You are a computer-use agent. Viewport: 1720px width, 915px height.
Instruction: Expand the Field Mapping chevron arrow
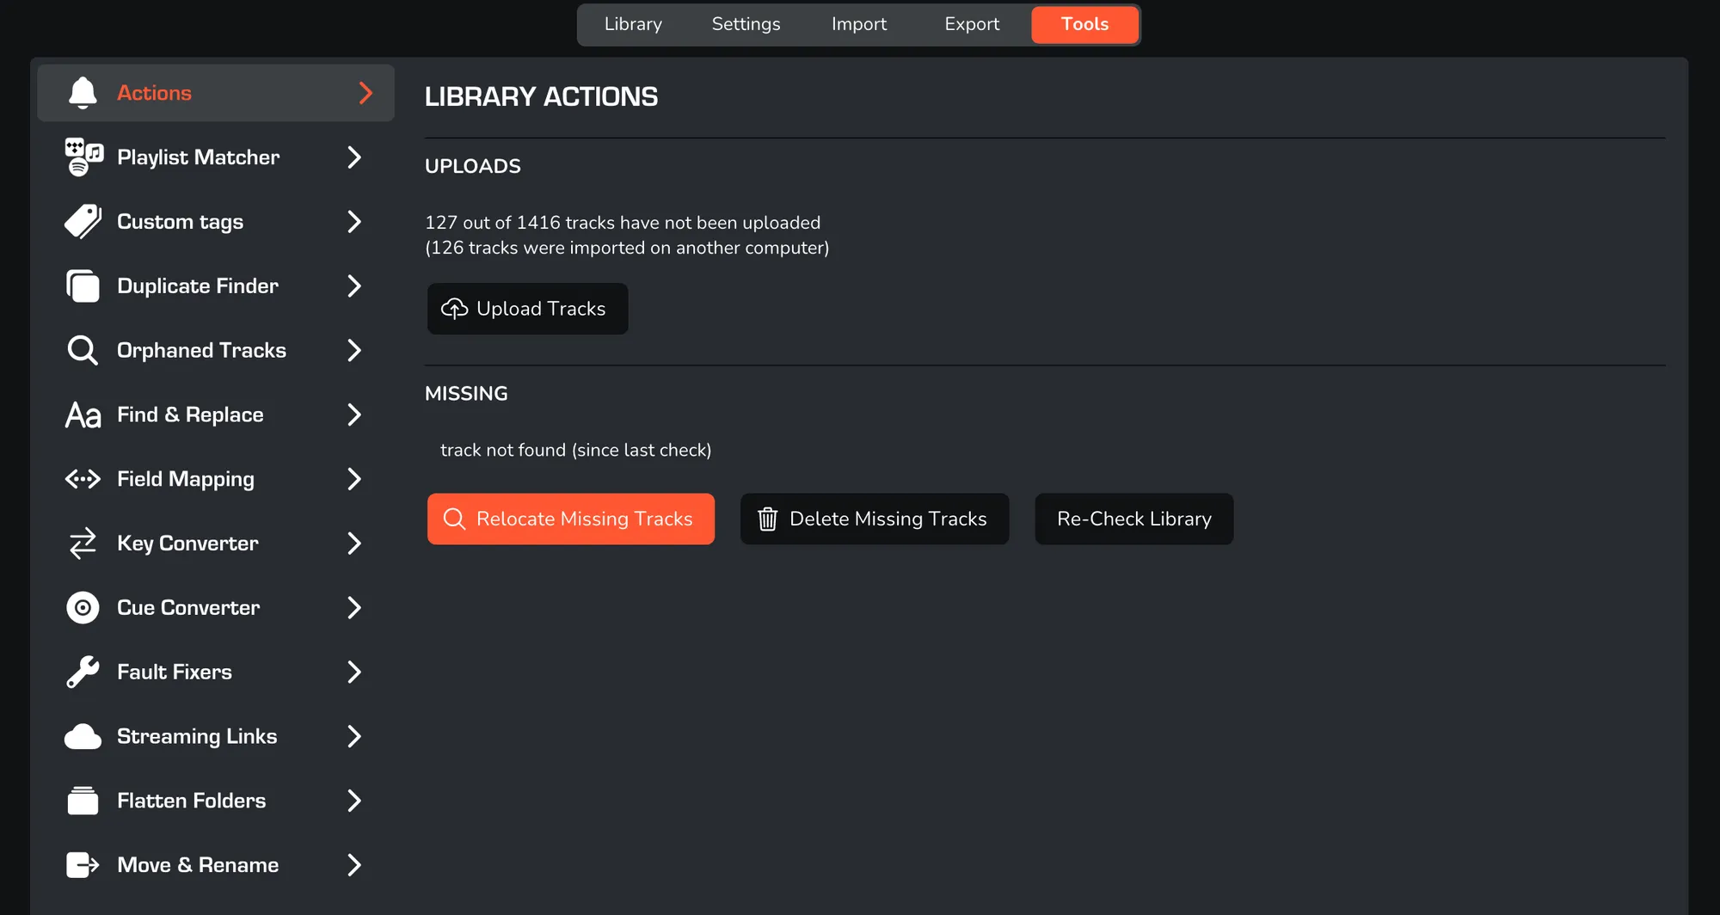coord(353,479)
